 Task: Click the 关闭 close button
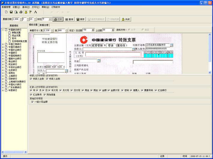click(x=126, y=19)
